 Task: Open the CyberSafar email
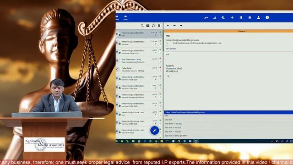point(139,69)
